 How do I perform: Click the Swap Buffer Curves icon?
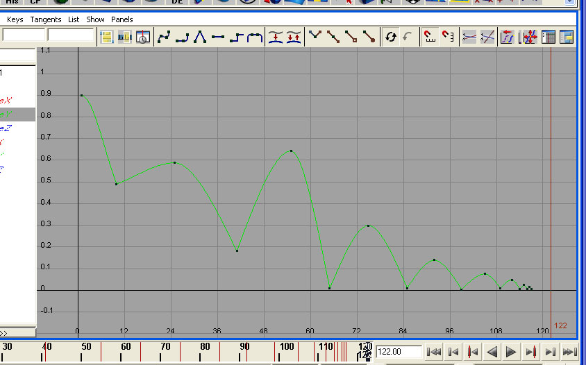(294, 37)
